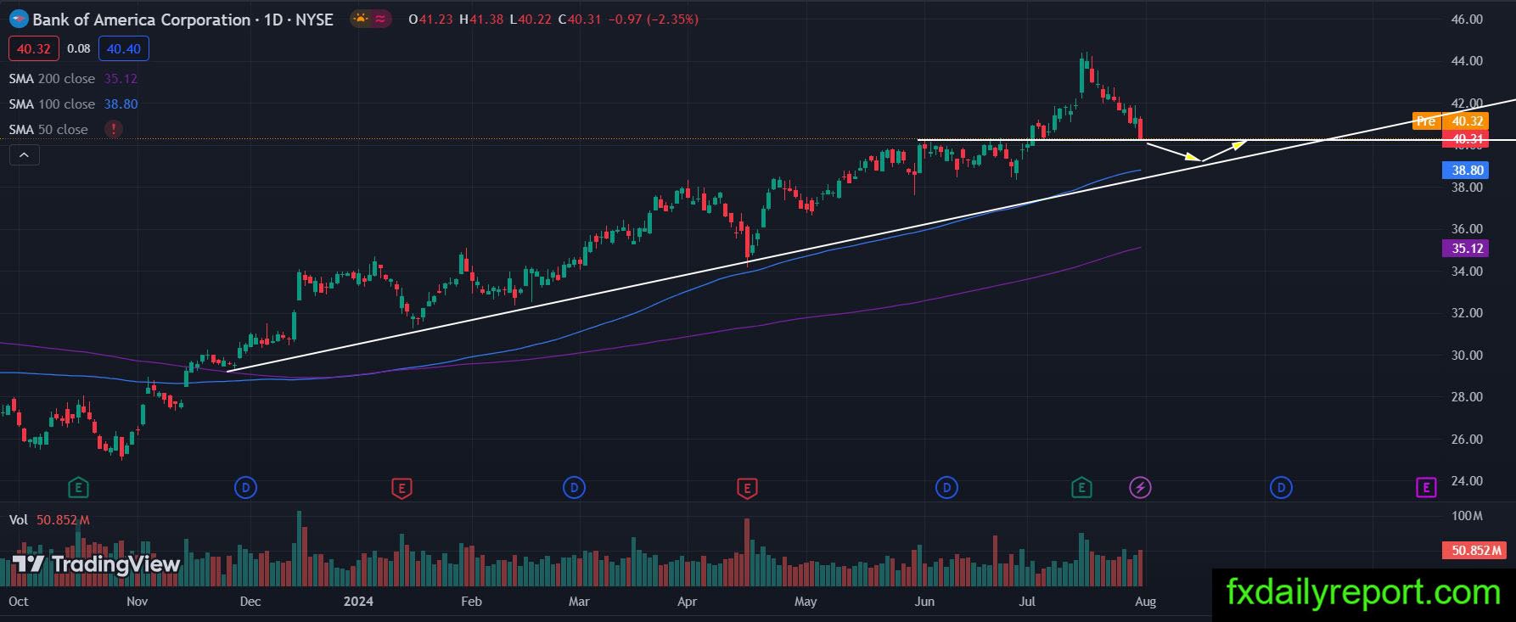Select the Vol 50.852M volume legend
The image size is (1516, 622).
click(x=49, y=519)
